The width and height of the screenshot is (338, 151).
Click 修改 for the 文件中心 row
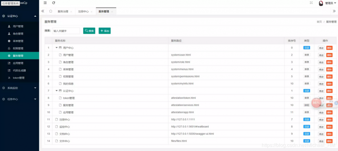(x=321, y=141)
